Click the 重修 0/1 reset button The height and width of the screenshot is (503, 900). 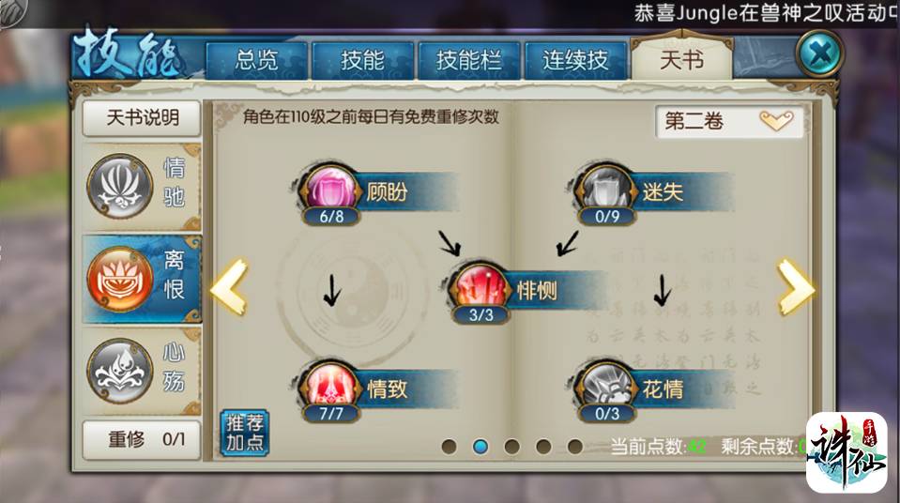point(142,440)
